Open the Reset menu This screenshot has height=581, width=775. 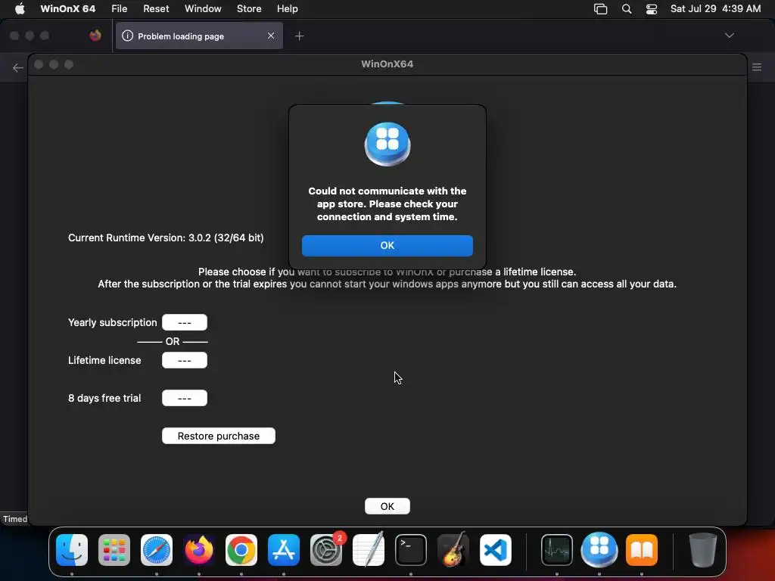click(156, 9)
